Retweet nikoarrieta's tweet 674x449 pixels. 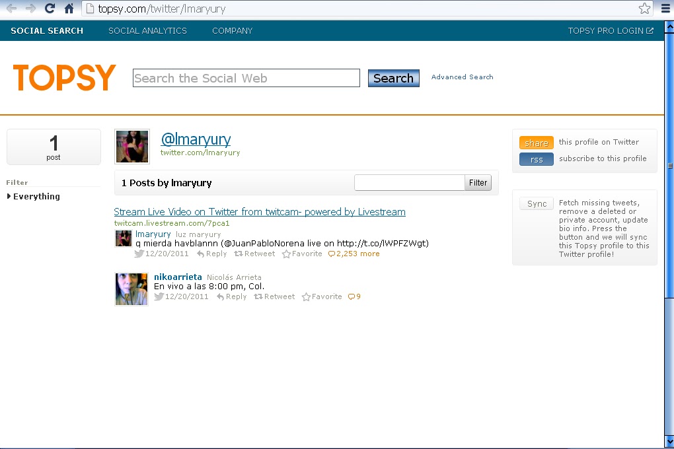pyautogui.click(x=274, y=297)
